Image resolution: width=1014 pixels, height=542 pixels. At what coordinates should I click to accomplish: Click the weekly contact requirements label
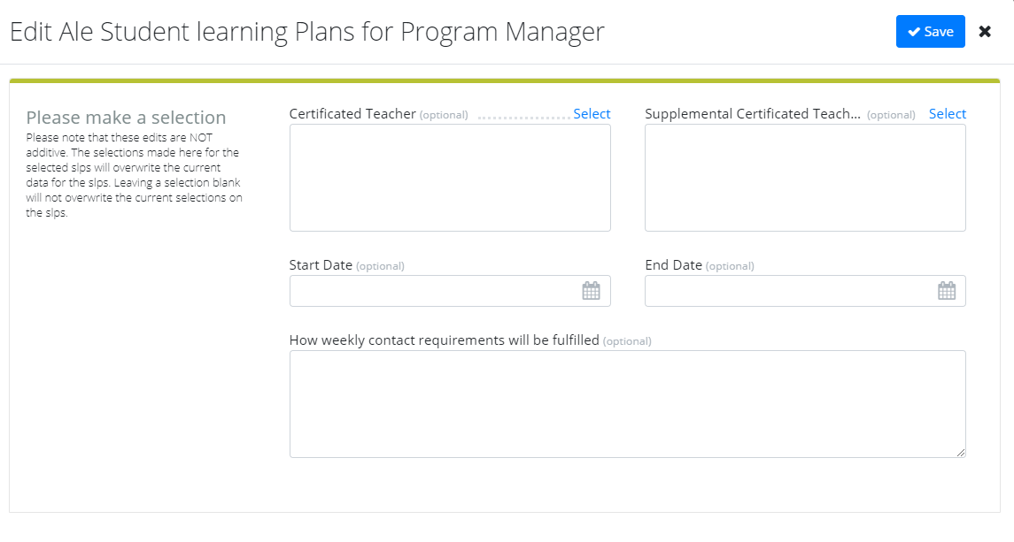445,340
